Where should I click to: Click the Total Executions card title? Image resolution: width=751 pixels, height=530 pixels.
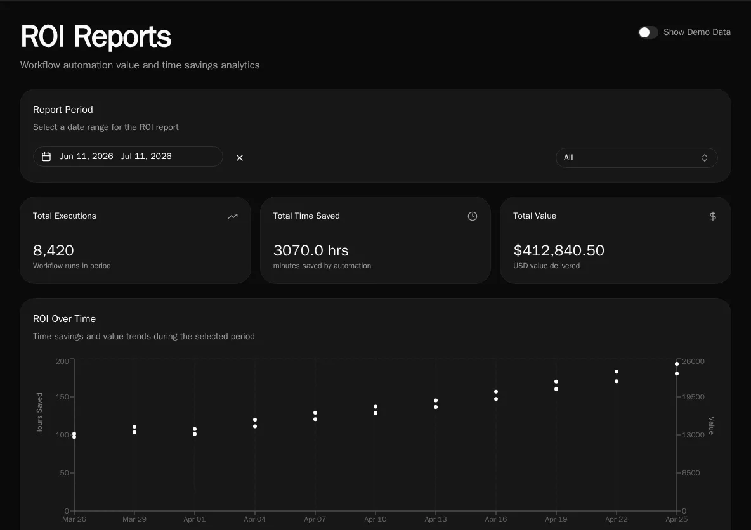pos(65,216)
